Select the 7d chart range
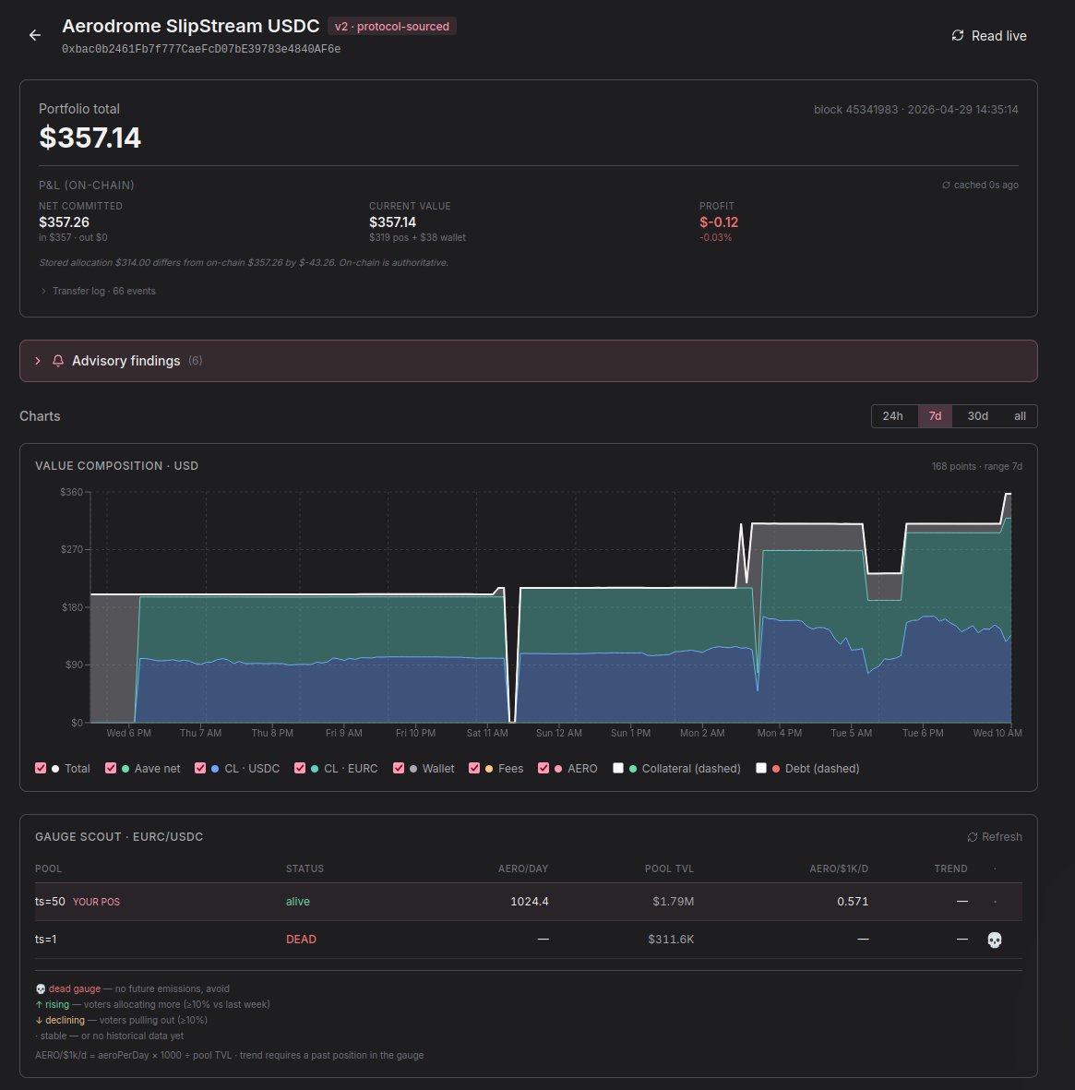Screen dimensions: 1075x1090 (x=936, y=415)
